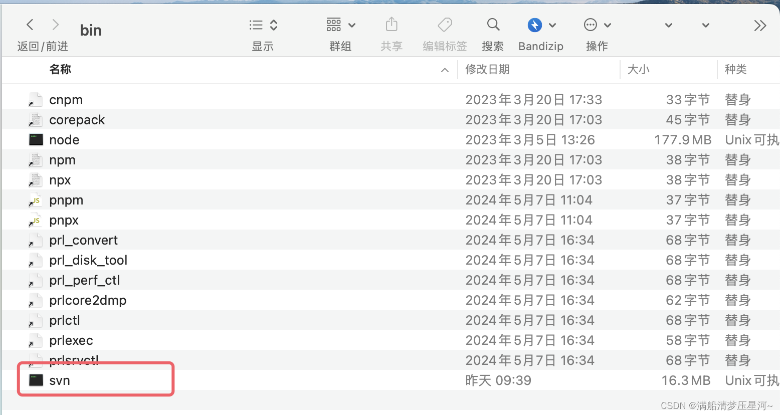780x415 pixels.
Task: Sort the list by 大小 column
Action: [638, 69]
